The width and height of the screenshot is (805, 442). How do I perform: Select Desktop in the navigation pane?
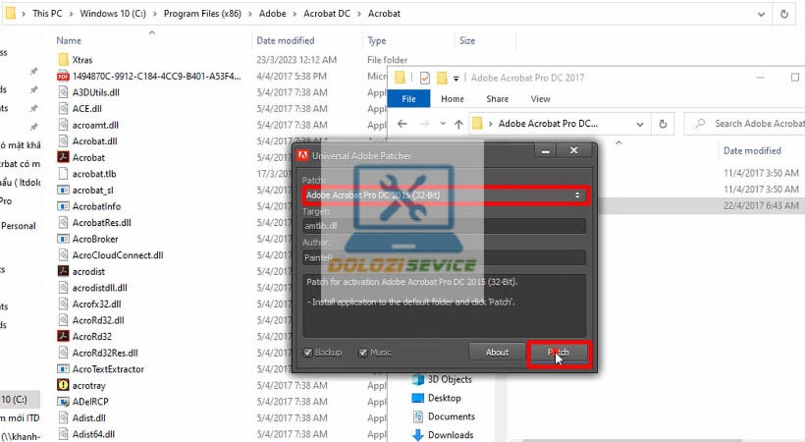tap(437, 398)
